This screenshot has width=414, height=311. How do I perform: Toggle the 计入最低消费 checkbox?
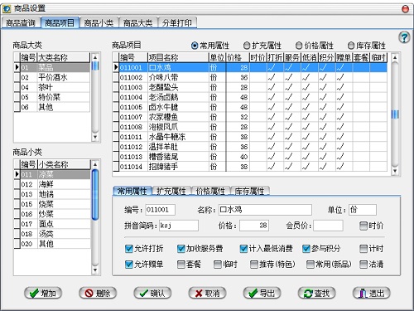coord(243,249)
